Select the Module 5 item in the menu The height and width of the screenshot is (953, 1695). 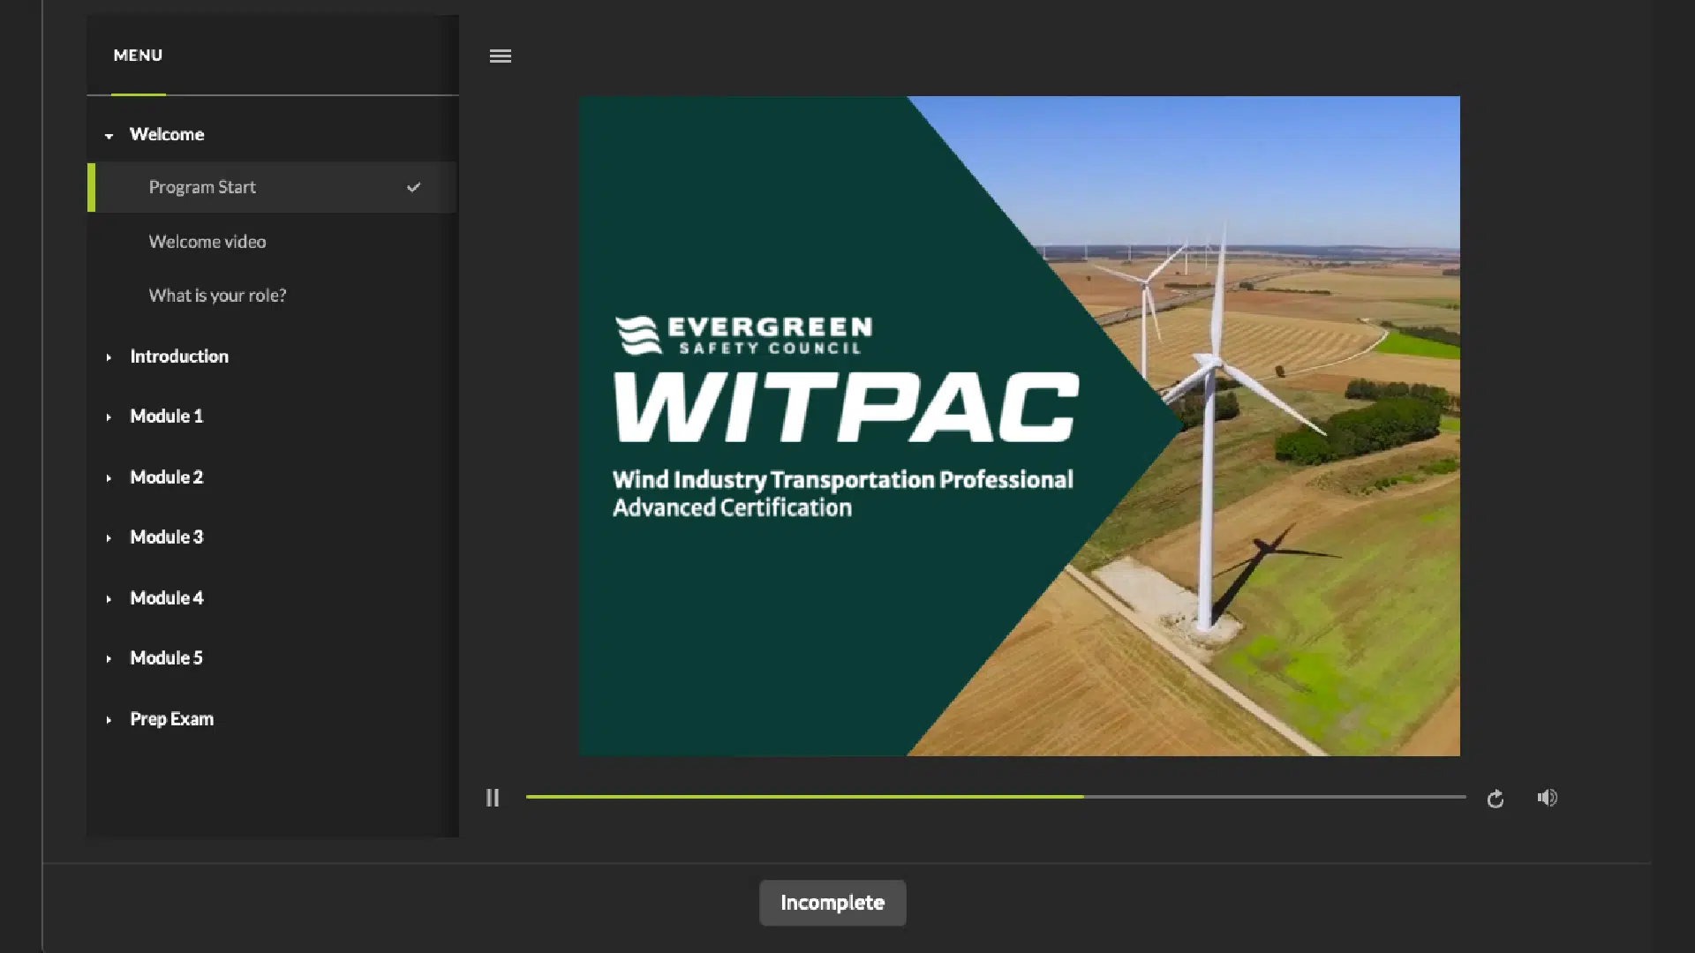click(166, 657)
